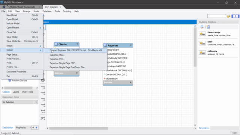This screenshot has width=240, height=135.
Task: Select the dashed 1:n non-identifying relationship tool
Action: tap(43, 93)
